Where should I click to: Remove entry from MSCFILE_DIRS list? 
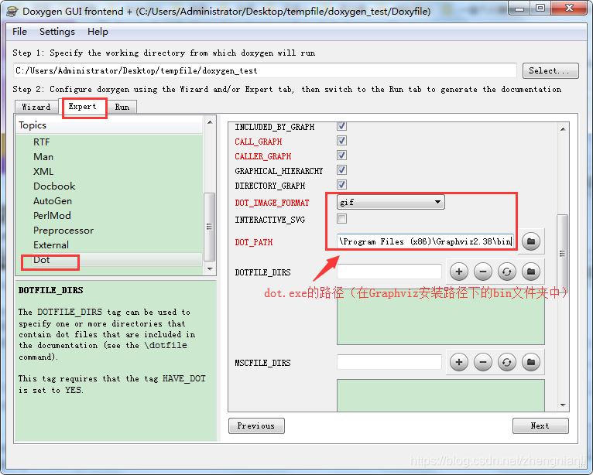pyautogui.click(x=482, y=362)
